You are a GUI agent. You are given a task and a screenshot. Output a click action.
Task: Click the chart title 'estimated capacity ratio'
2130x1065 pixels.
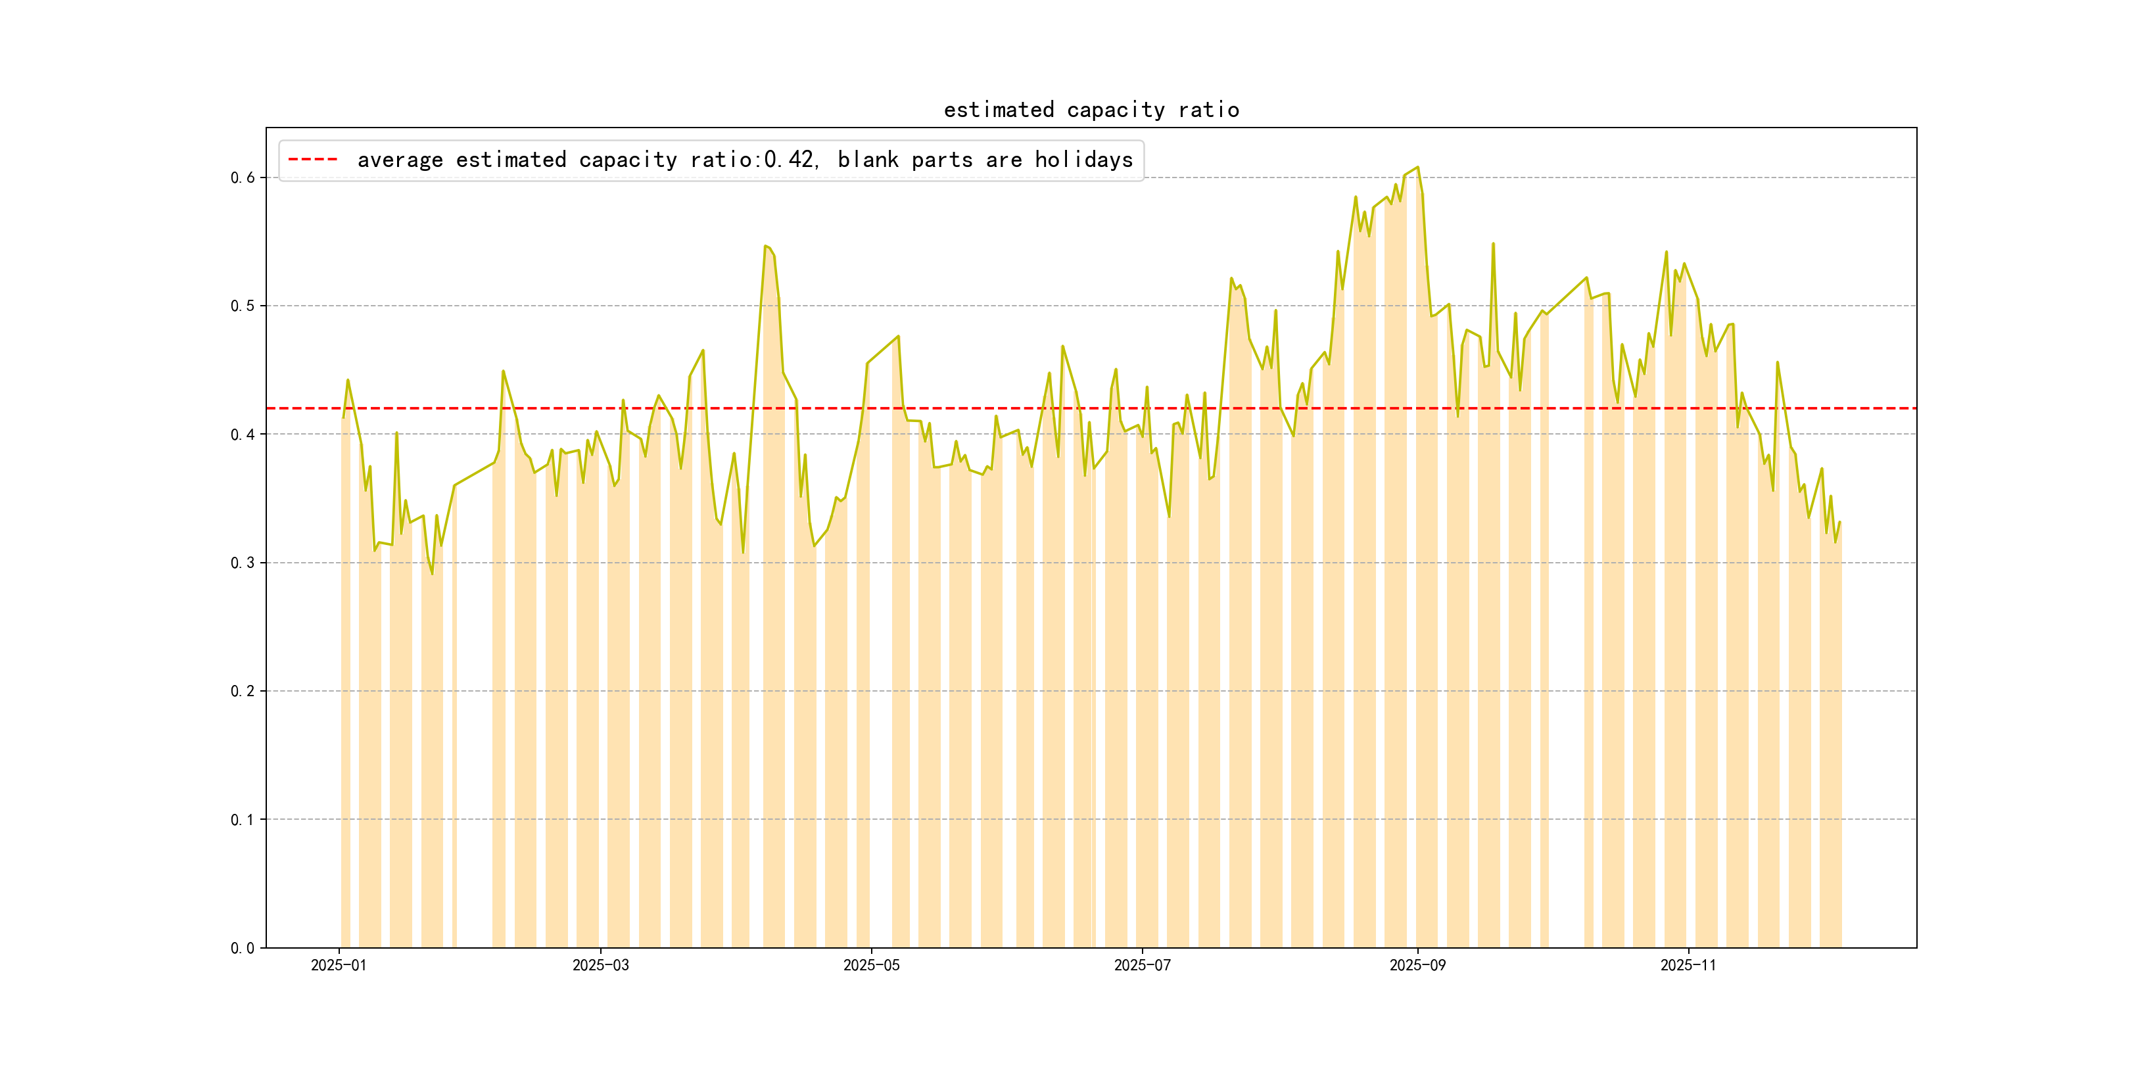point(1091,110)
